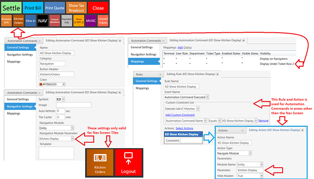The width and height of the screenshot is (314, 179).
Task: Close the Editing Action tab
Action: coord(302,130)
